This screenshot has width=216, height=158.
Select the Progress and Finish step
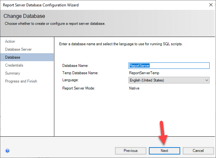click(x=21, y=81)
